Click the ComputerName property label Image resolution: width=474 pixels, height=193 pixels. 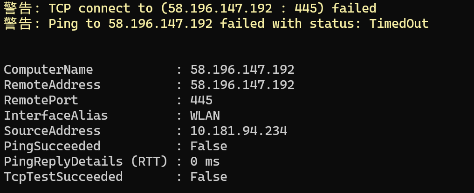pyautogui.click(x=48, y=70)
